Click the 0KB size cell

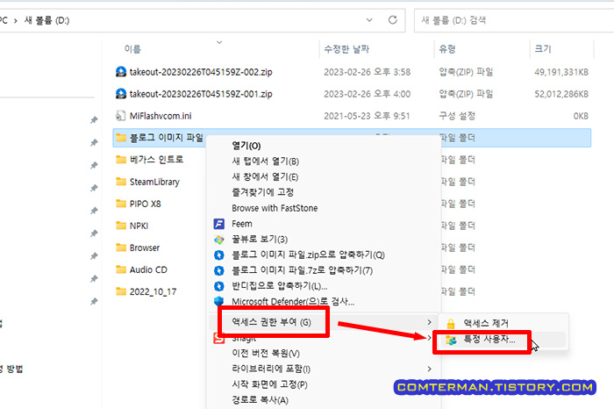pos(581,116)
